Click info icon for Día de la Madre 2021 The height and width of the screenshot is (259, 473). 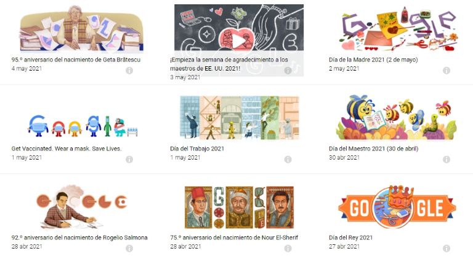pos(447,71)
